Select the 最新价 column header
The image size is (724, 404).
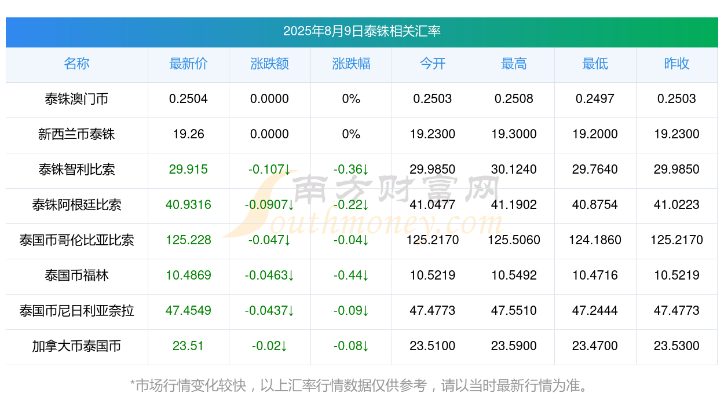[188, 64]
